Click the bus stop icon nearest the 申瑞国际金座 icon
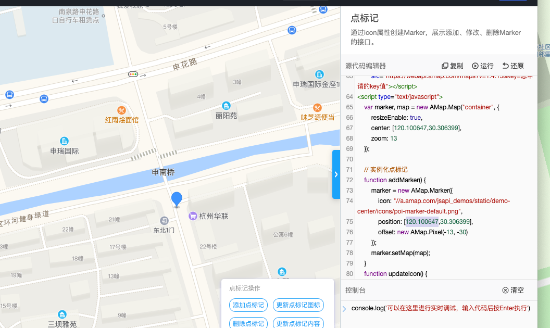 point(292,30)
